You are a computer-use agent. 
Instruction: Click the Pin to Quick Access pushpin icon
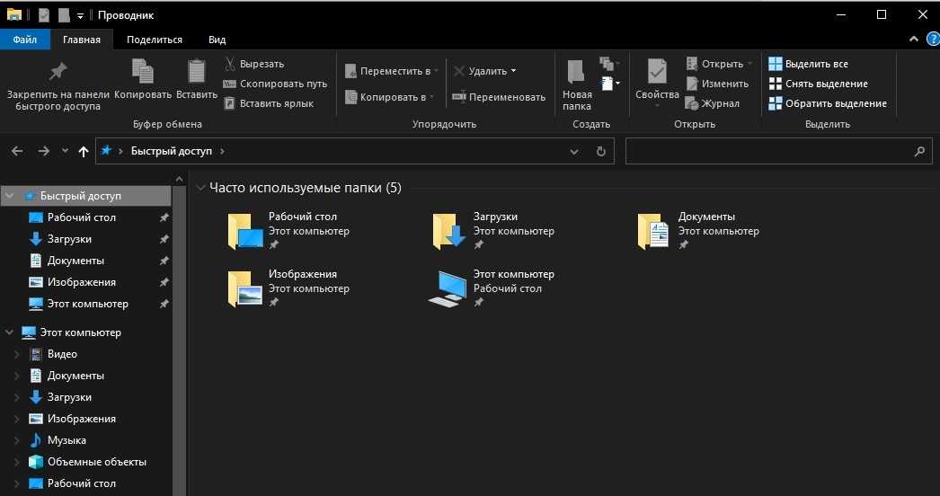click(x=58, y=71)
